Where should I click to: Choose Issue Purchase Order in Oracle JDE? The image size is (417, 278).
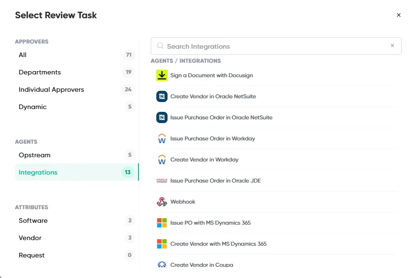pos(276,181)
